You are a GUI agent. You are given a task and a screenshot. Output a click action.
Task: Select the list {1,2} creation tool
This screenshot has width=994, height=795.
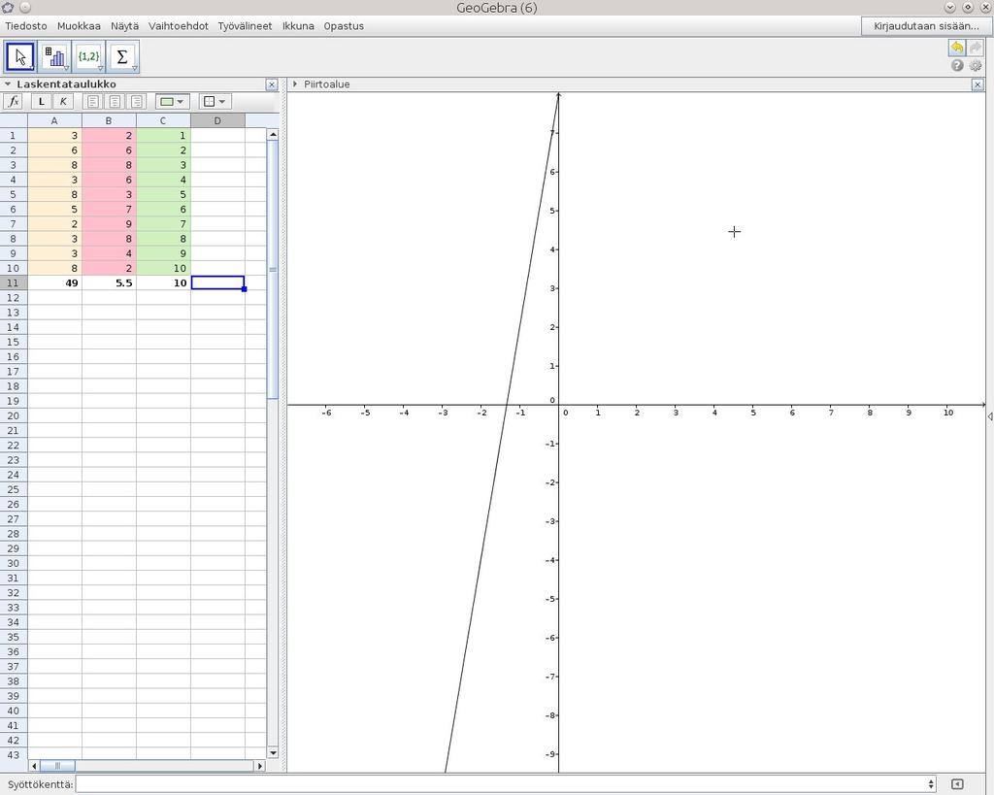coord(88,56)
